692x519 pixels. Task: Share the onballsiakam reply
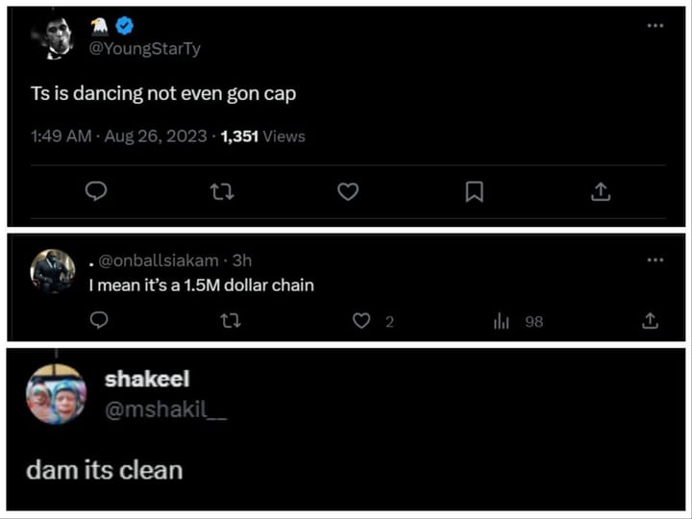tap(650, 321)
